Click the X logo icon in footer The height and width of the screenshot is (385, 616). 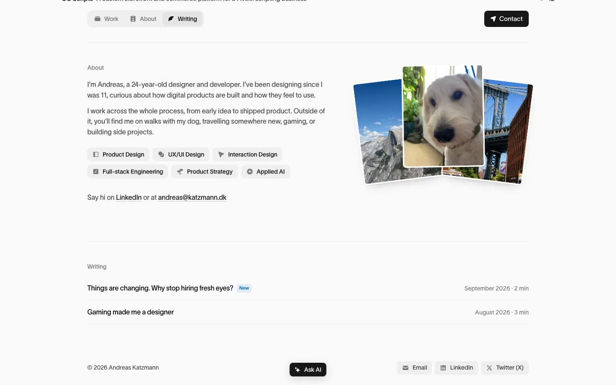coord(489,368)
